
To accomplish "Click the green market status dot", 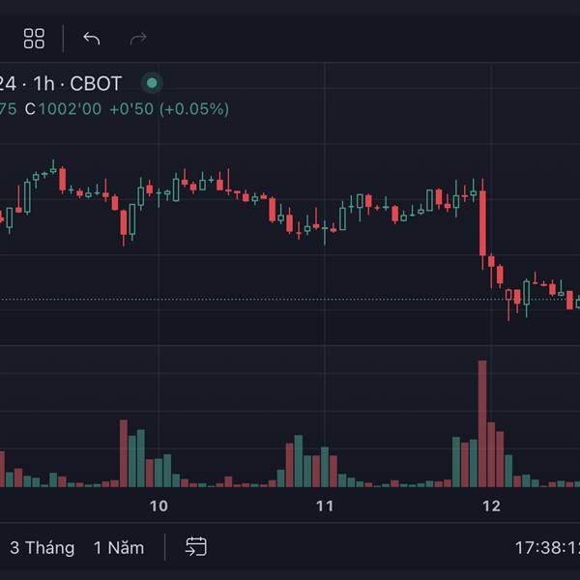I will tap(152, 83).
